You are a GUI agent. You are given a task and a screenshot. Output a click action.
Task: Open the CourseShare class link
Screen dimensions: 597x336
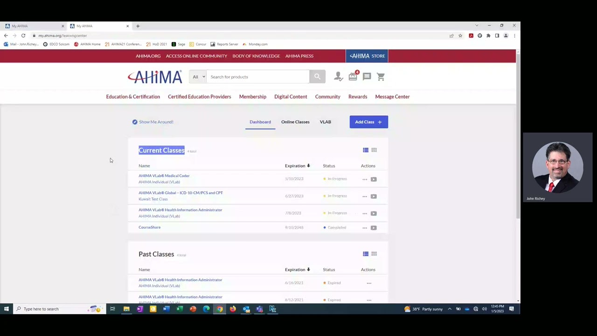tap(149, 227)
